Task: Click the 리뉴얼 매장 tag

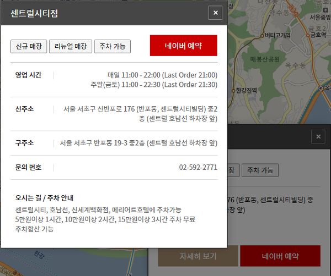Action: pyautogui.click(x=71, y=46)
